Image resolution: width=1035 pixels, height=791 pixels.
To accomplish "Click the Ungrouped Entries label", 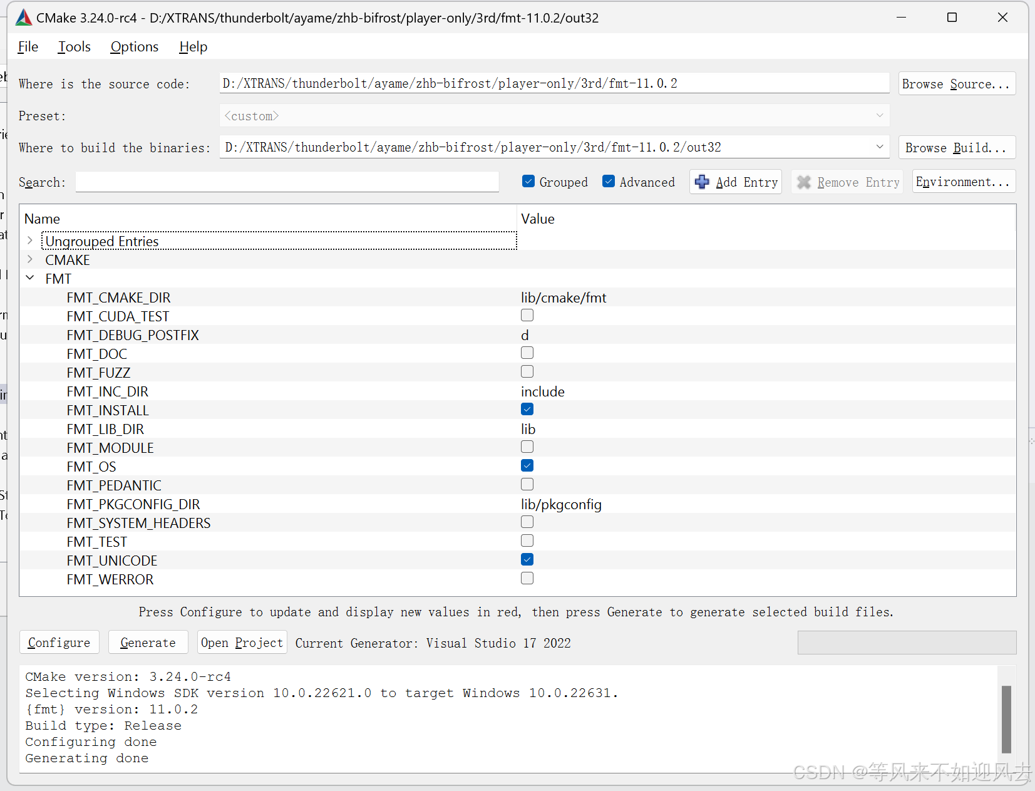I will click(102, 241).
